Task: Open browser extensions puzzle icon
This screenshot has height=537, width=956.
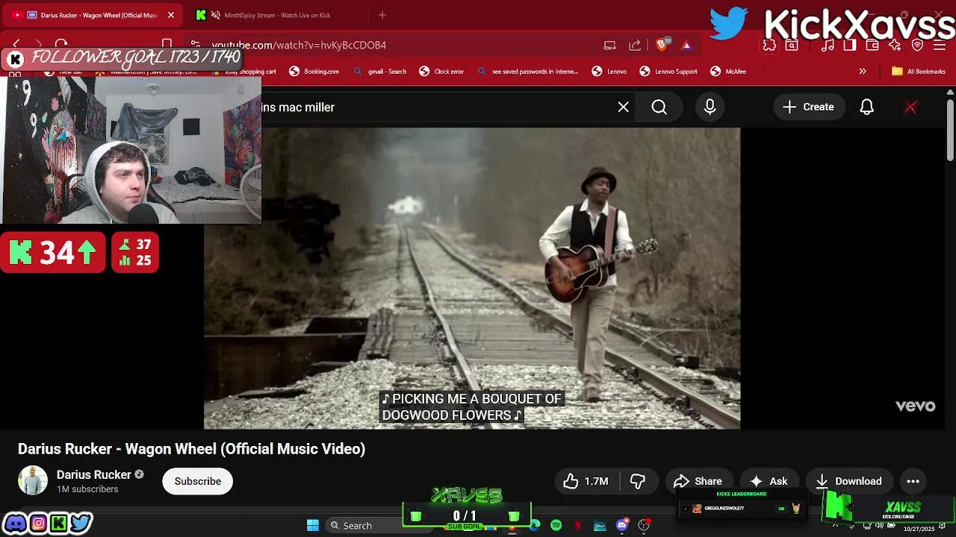Action: click(769, 45)
